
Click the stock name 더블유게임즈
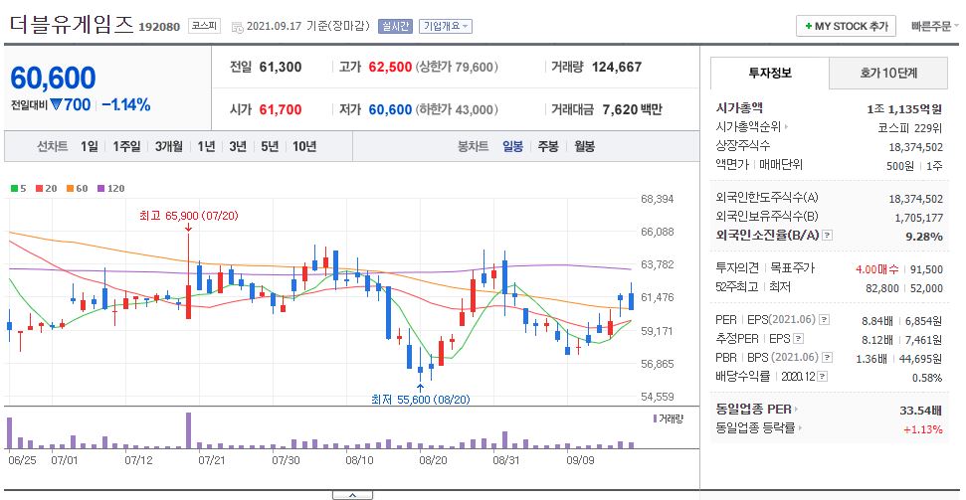(x=71, y=25)
